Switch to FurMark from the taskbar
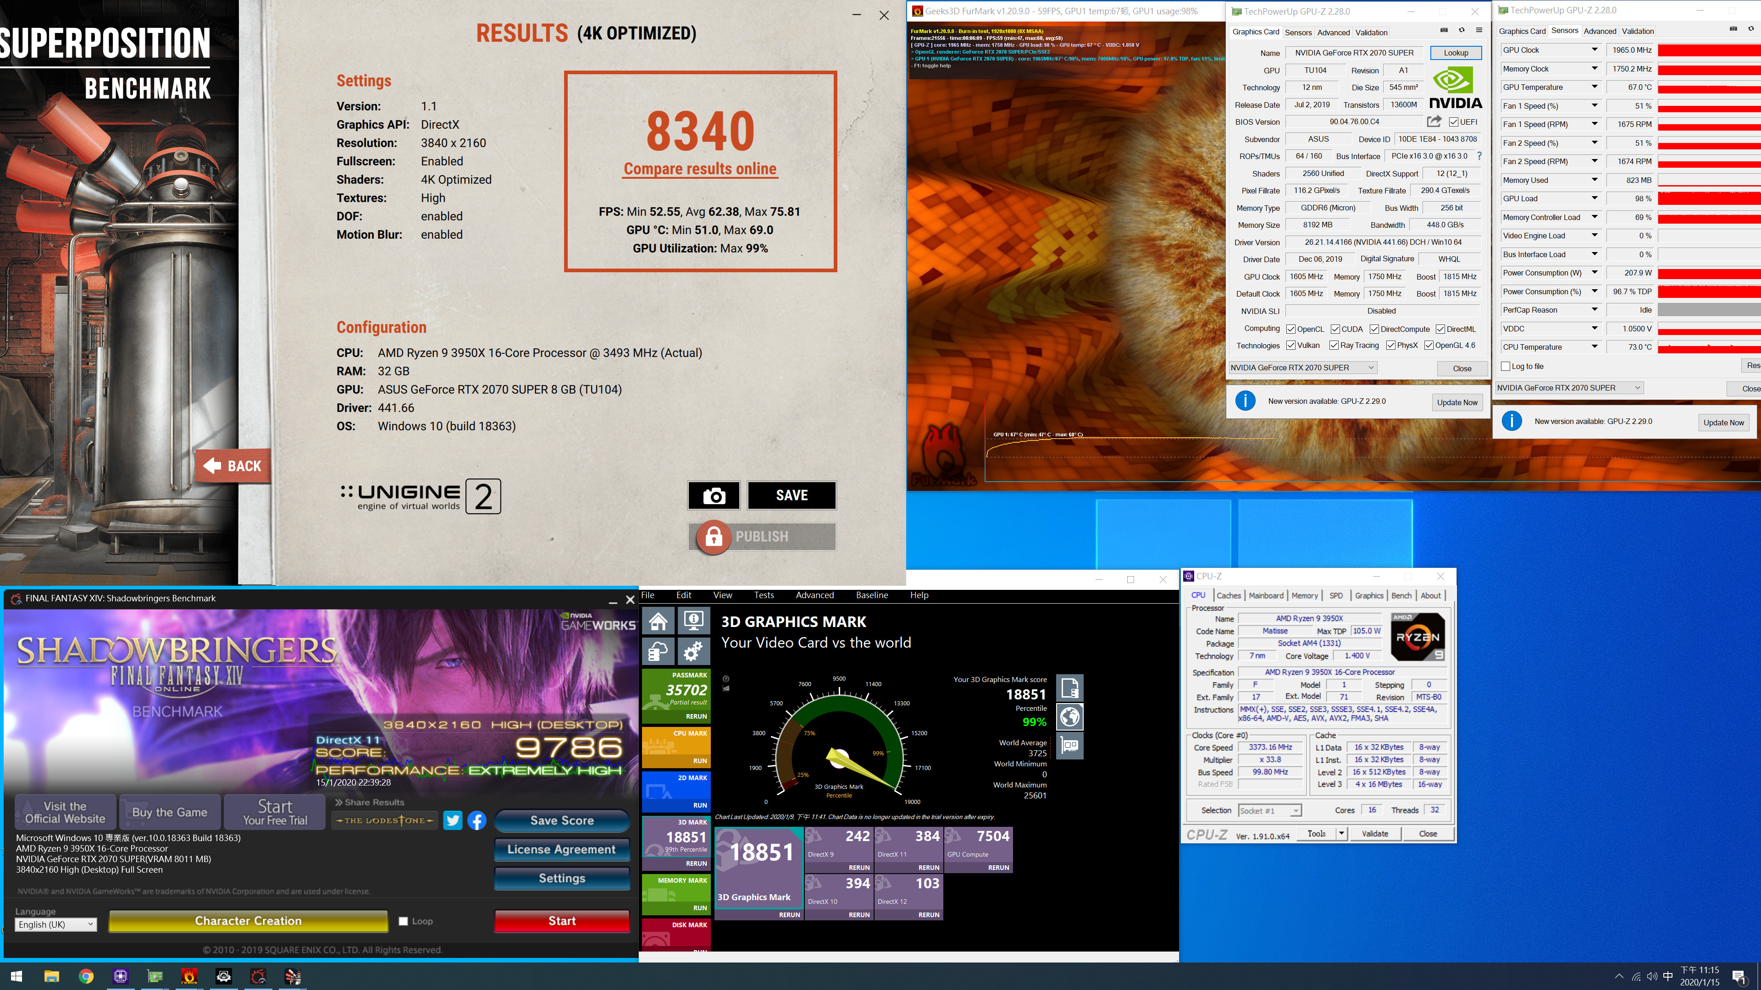The width and height of the screenshot is (1761, 990). (x=189, y=976)
